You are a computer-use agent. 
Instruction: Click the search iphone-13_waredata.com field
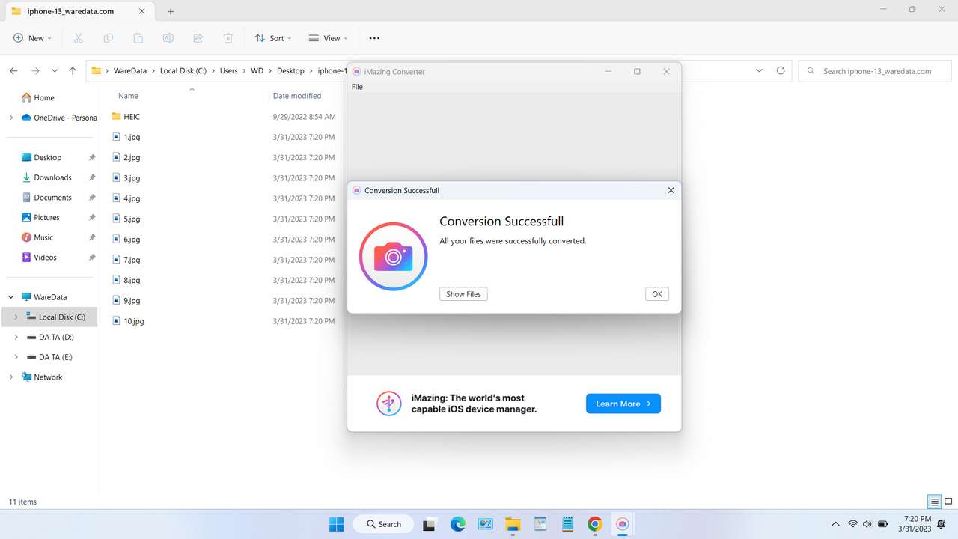[x=874, y=70]
